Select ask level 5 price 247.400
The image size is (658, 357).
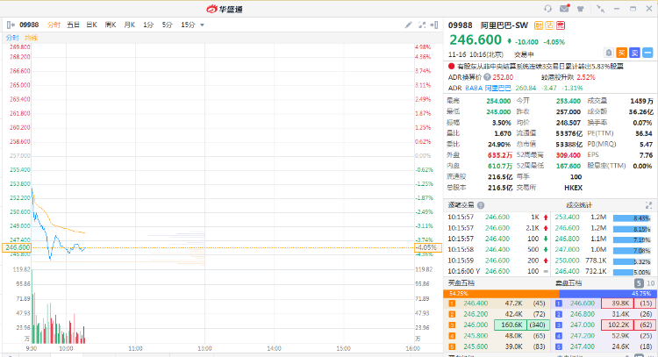582,347
